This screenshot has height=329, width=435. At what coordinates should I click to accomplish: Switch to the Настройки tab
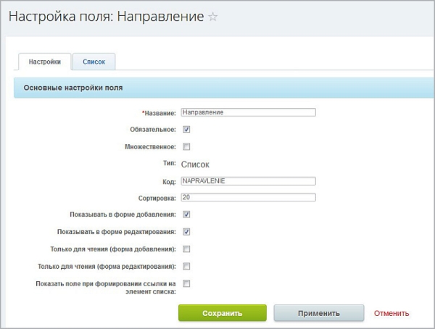click(44, 62)
